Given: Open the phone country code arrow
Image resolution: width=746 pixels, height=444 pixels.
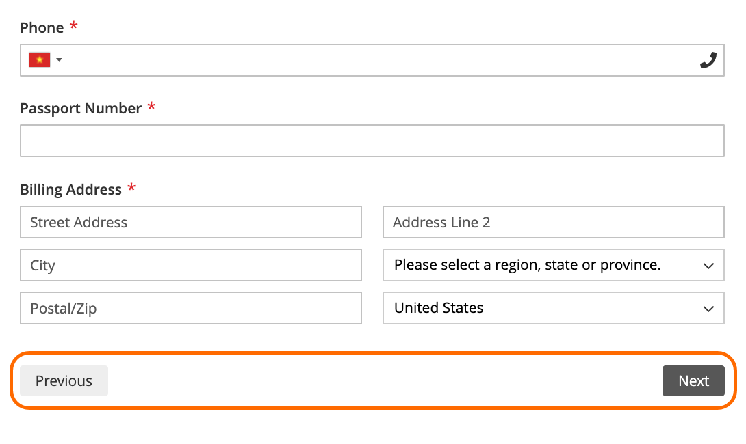Looking at the screenshot, I should [x=59, y=60].
